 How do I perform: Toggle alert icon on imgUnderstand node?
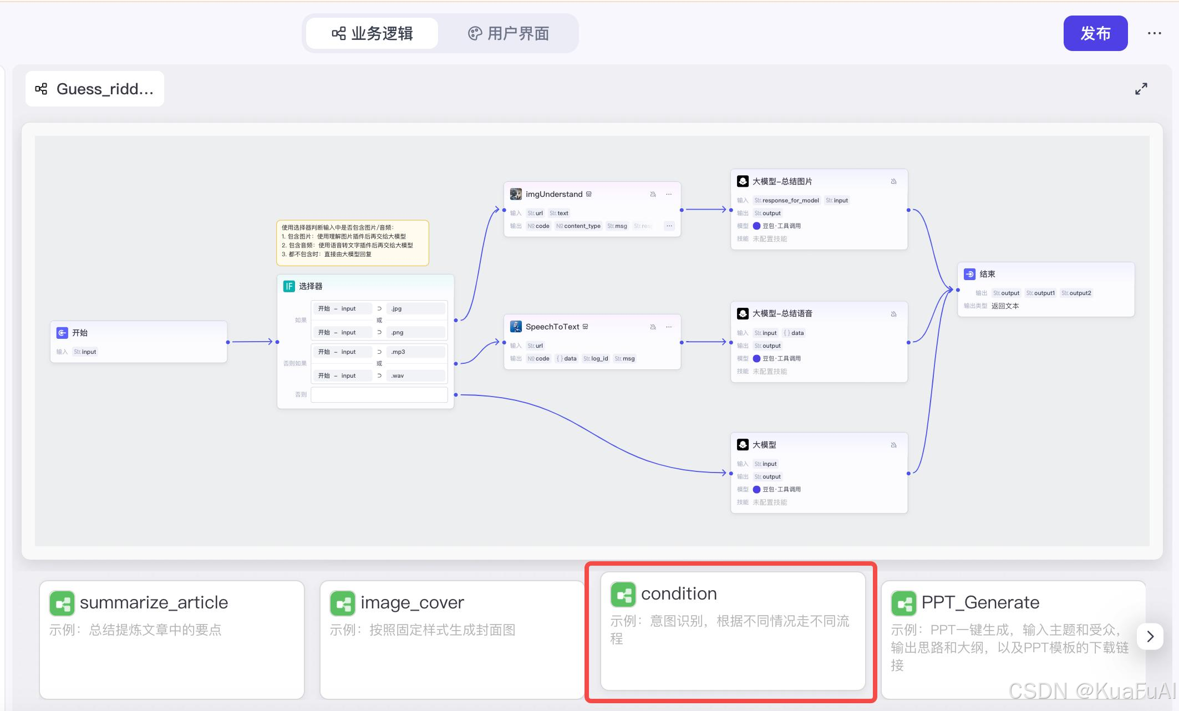pos(653,194)
